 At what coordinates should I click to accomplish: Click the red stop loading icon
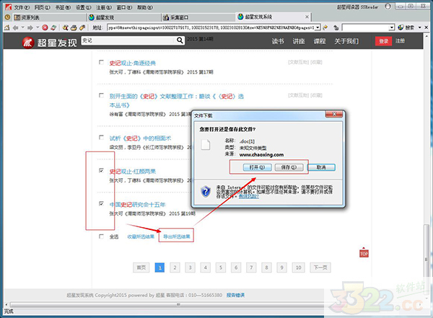(45, 27)
